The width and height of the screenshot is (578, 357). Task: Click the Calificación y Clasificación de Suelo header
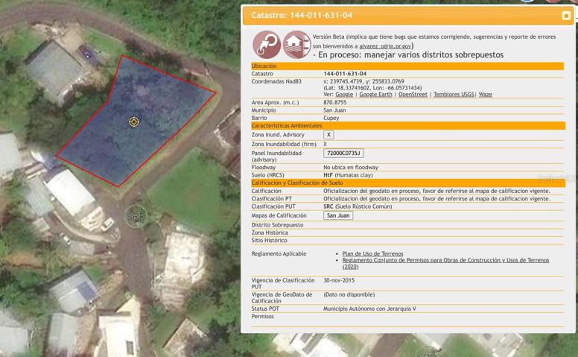tap(408, 183)
